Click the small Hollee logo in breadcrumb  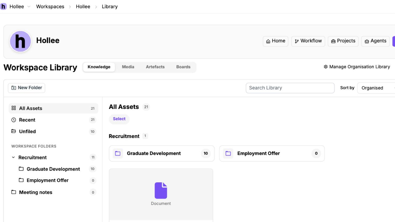click(3, 6)
